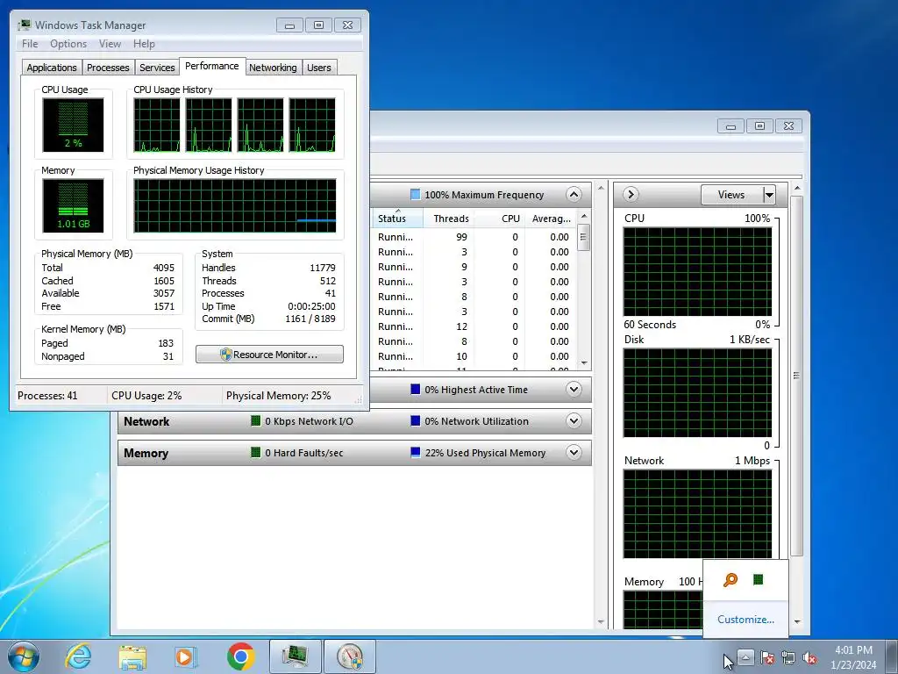The width and height of the screenshot is (898, 674).
Task: Switch to the Users tab
Action: (x=319, y=68)
